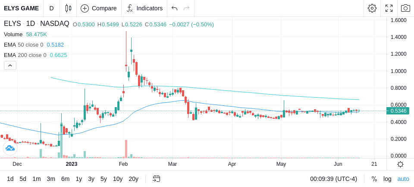The image size is (414, 187).
Task: Open the ELYS GAME symbol search
Action: tap(21, 8)
